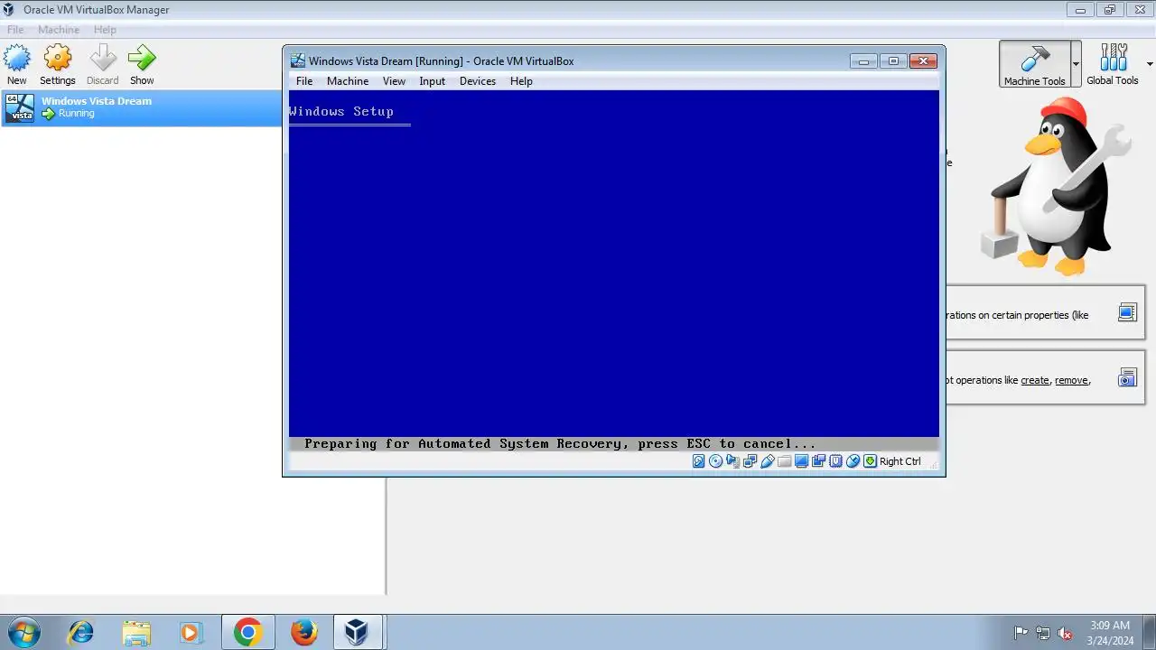Image resolution: width=1156 pixels, height=650 pixels.
Task: Open the Windows Start menu
Action: (x=23, y=632)
